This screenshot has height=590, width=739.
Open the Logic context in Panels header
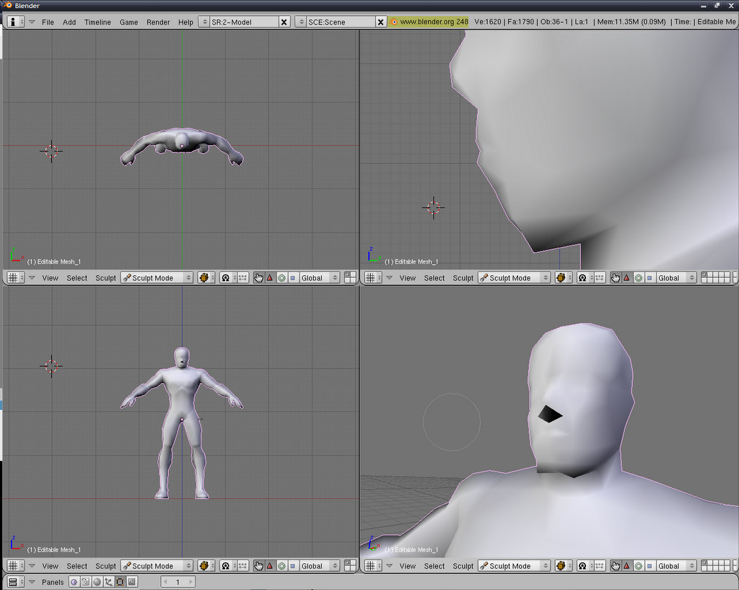coord(74,582)
